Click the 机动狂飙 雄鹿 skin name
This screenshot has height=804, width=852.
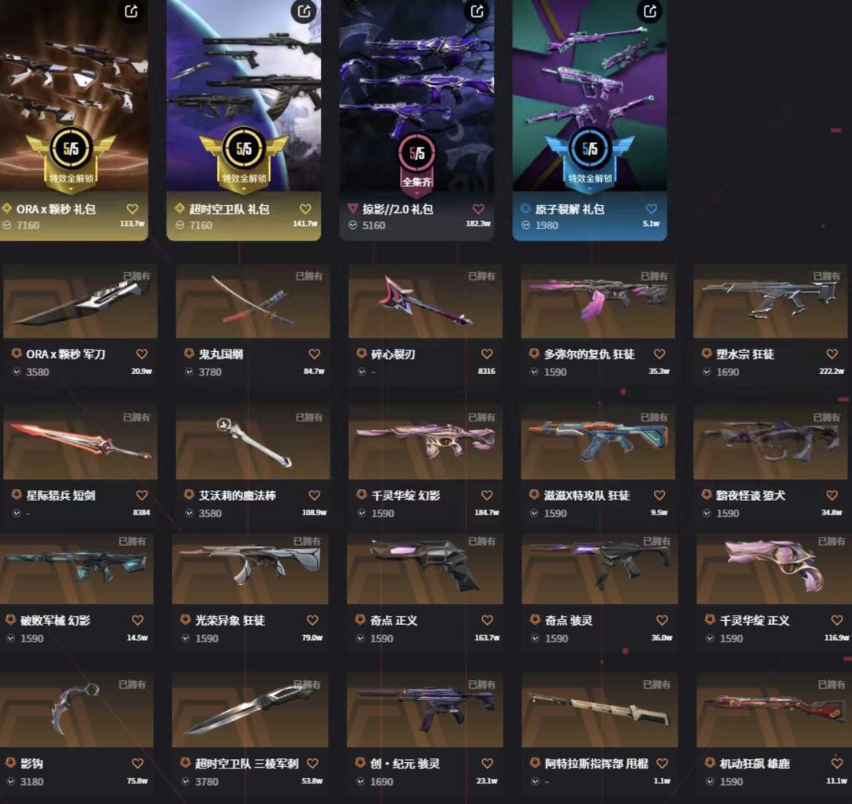[x=754, y=764]
